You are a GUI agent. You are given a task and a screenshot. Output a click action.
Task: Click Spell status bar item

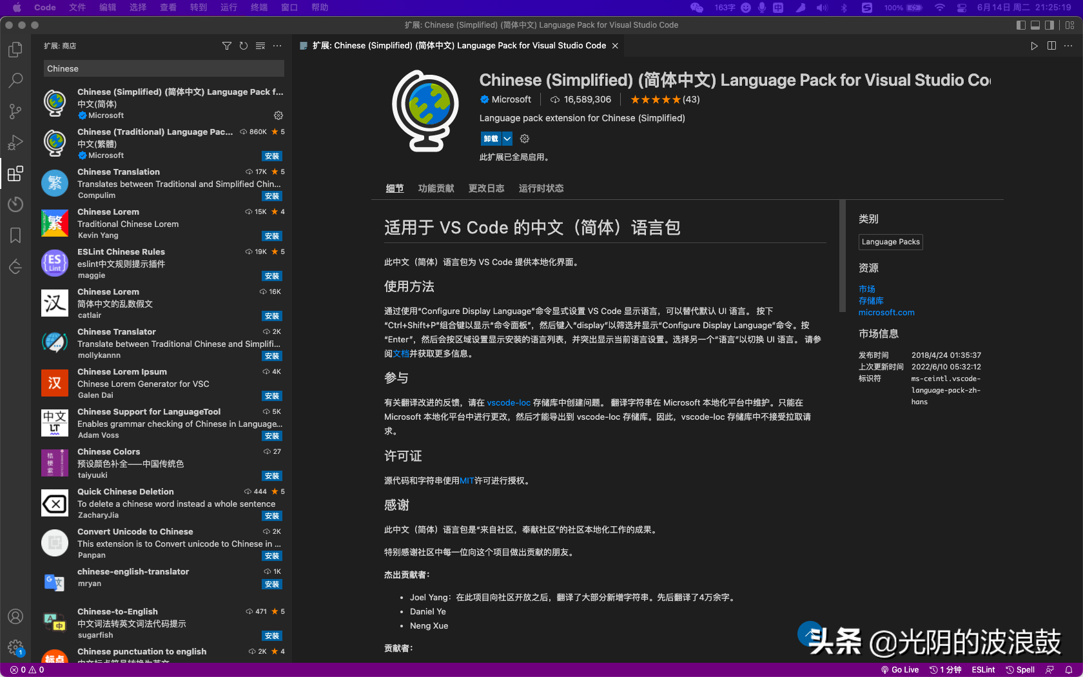click(1020, 670)
